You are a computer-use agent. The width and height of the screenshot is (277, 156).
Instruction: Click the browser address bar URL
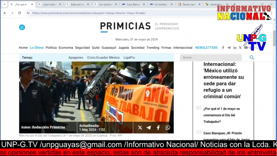tap(89, 13)
